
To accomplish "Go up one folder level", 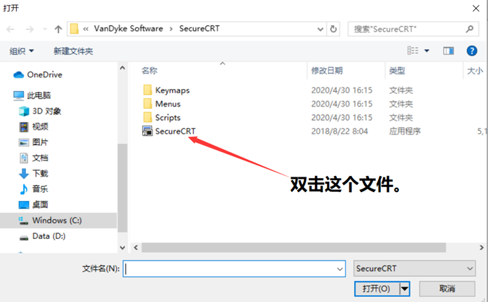I will click(58, 29).
